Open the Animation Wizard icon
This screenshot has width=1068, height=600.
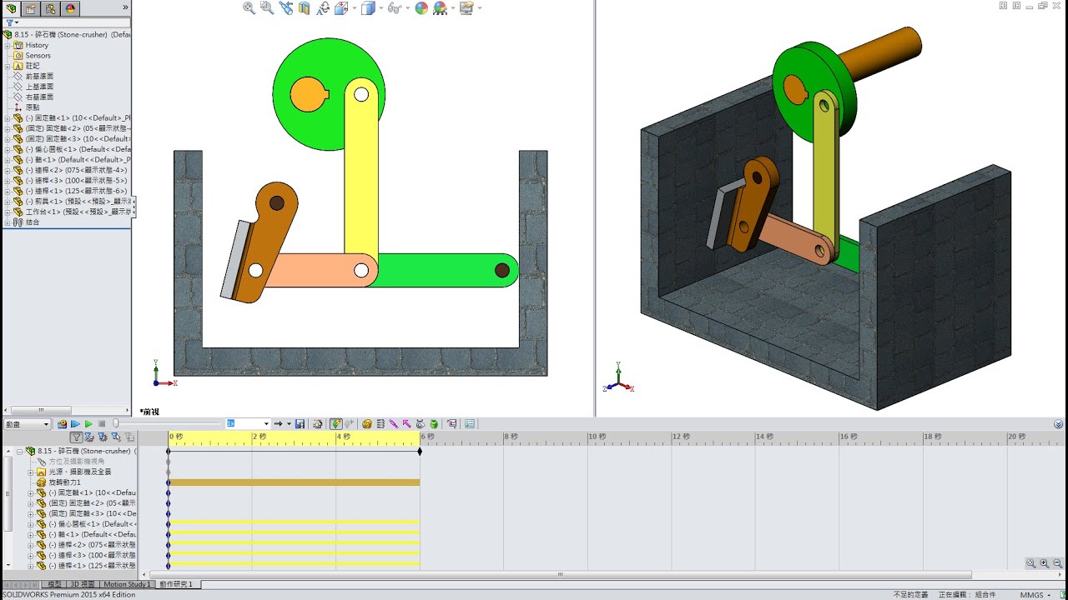tap(318, 424)
